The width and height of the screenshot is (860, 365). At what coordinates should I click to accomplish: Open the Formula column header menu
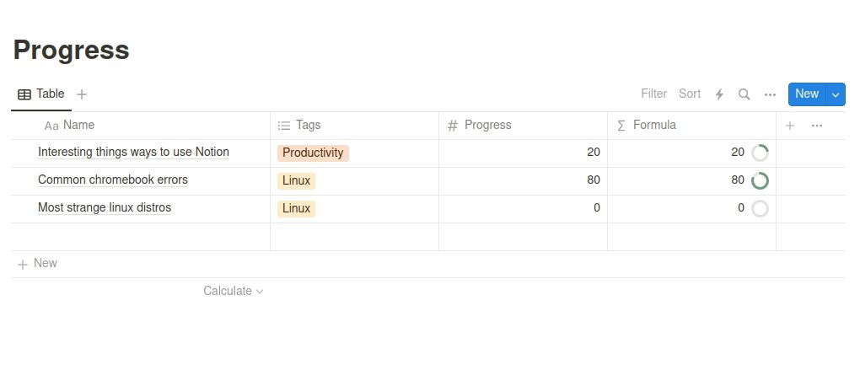click(653, 125)
